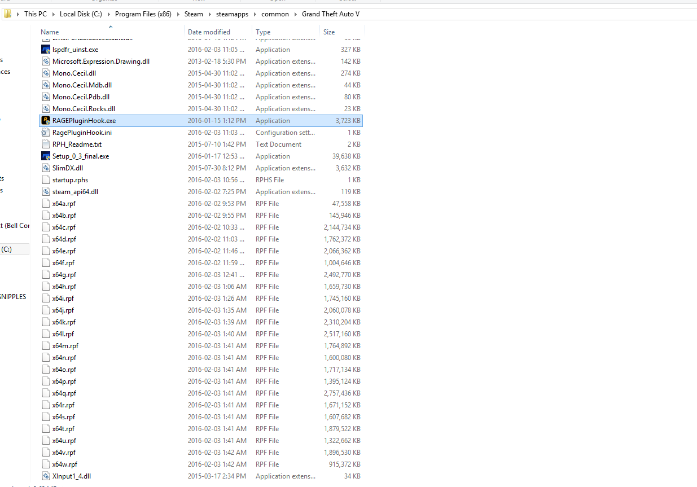
Task: Expand the chevron right of the Steam breadcrumb
Action: point(209,14)
